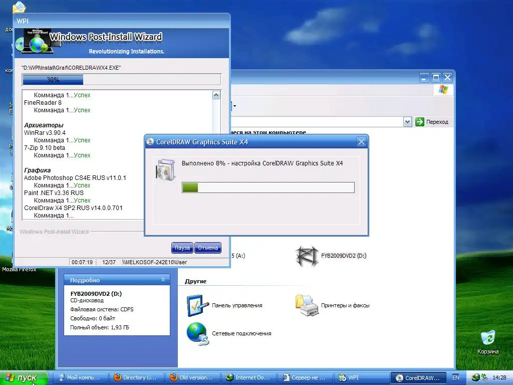Click the CorelDraw X4 SP2 RUS entry

(73, 208)
